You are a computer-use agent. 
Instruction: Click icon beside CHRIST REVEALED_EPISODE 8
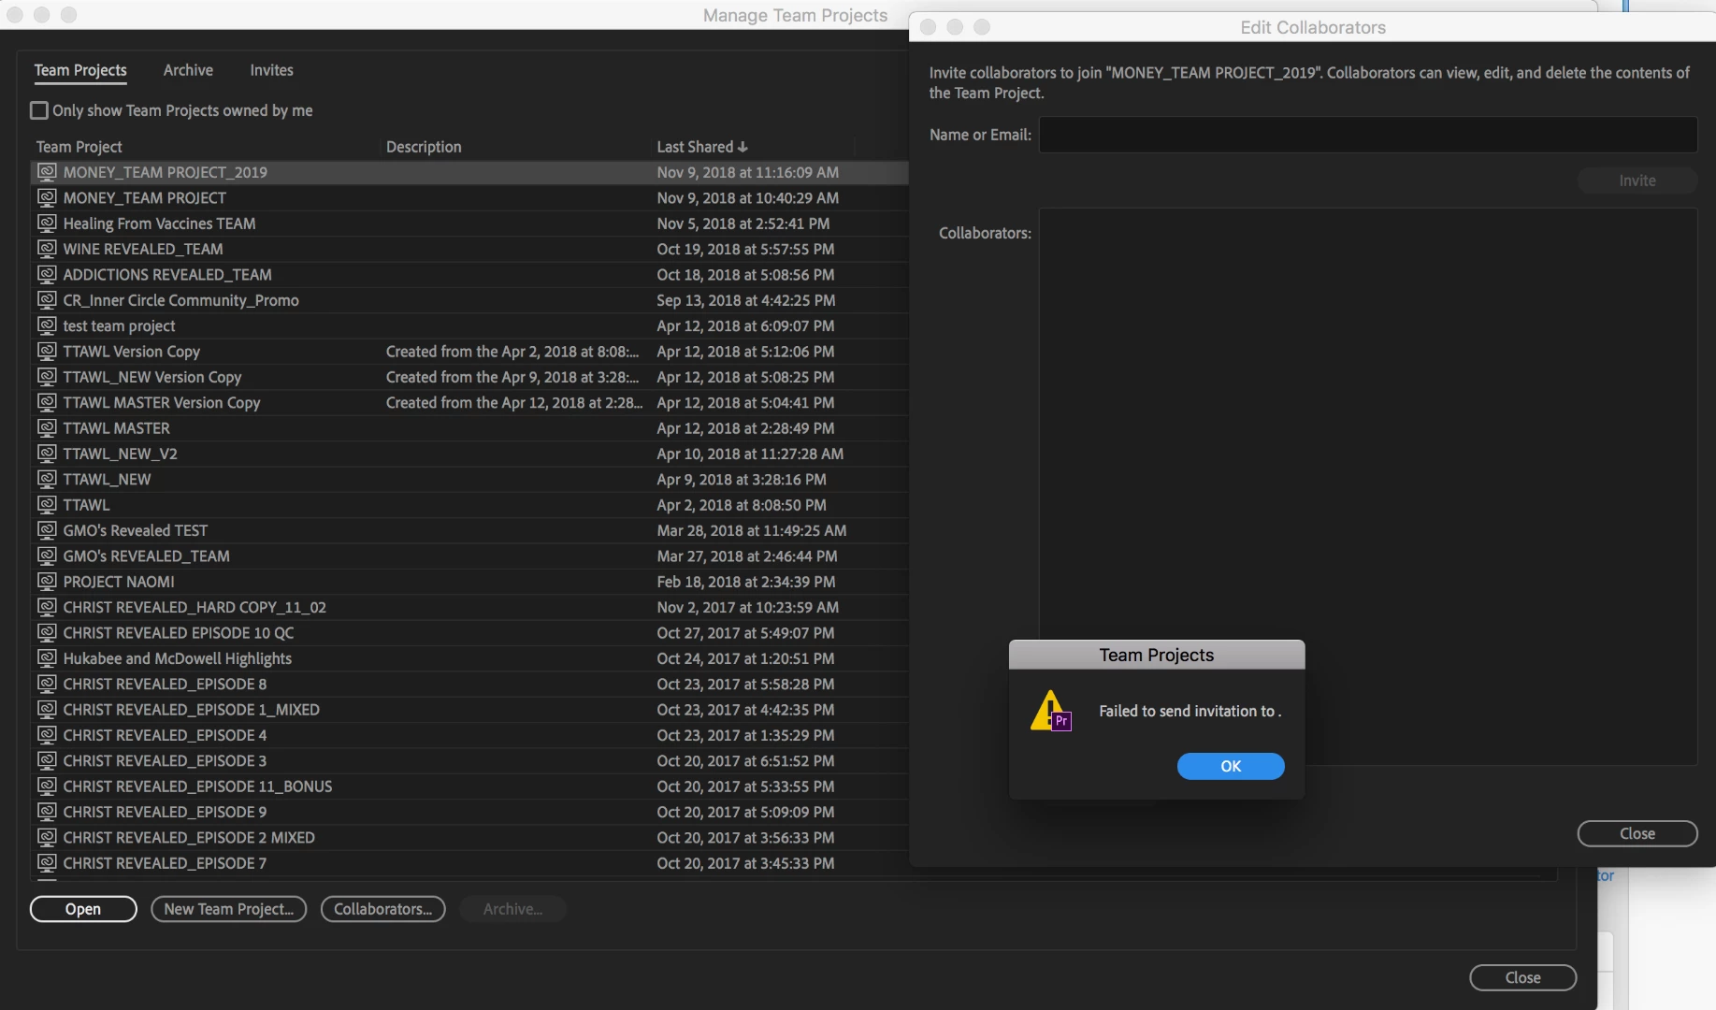47,684
